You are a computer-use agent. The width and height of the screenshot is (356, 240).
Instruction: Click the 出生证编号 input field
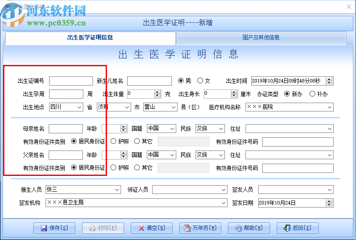pos(71,81)
